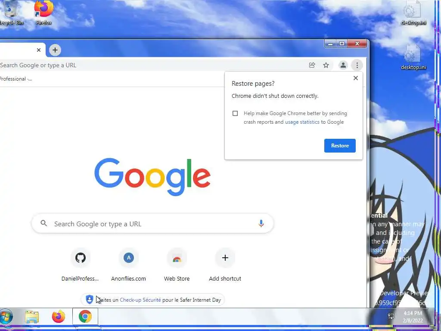Click the share page icon in the address bar
Image resolution: width=441 pixels, height=331 pixels.
[312, 66]
